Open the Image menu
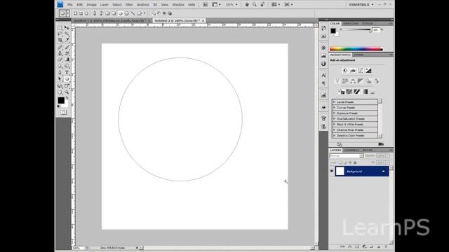The width and height of the screenshot is (449, 252). (x=92, y=5)
